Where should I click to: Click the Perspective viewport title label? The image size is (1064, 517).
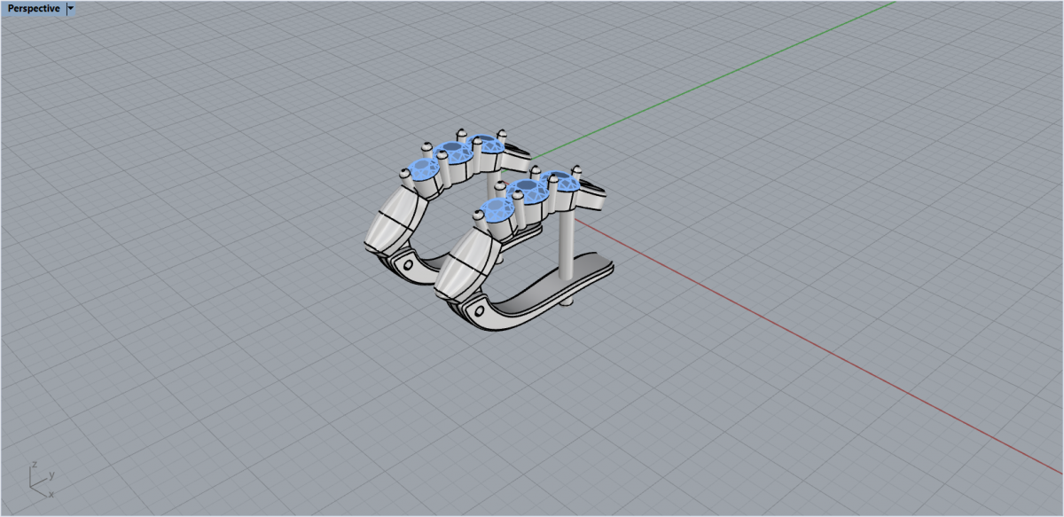[x=34, y=9]
